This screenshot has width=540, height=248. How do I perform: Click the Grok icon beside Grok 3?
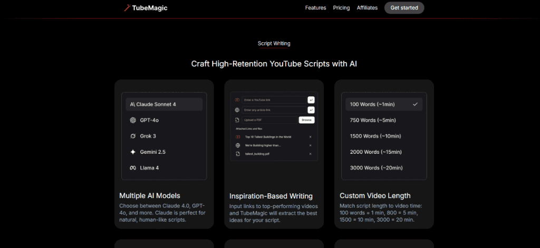click(x=133, y=136)
